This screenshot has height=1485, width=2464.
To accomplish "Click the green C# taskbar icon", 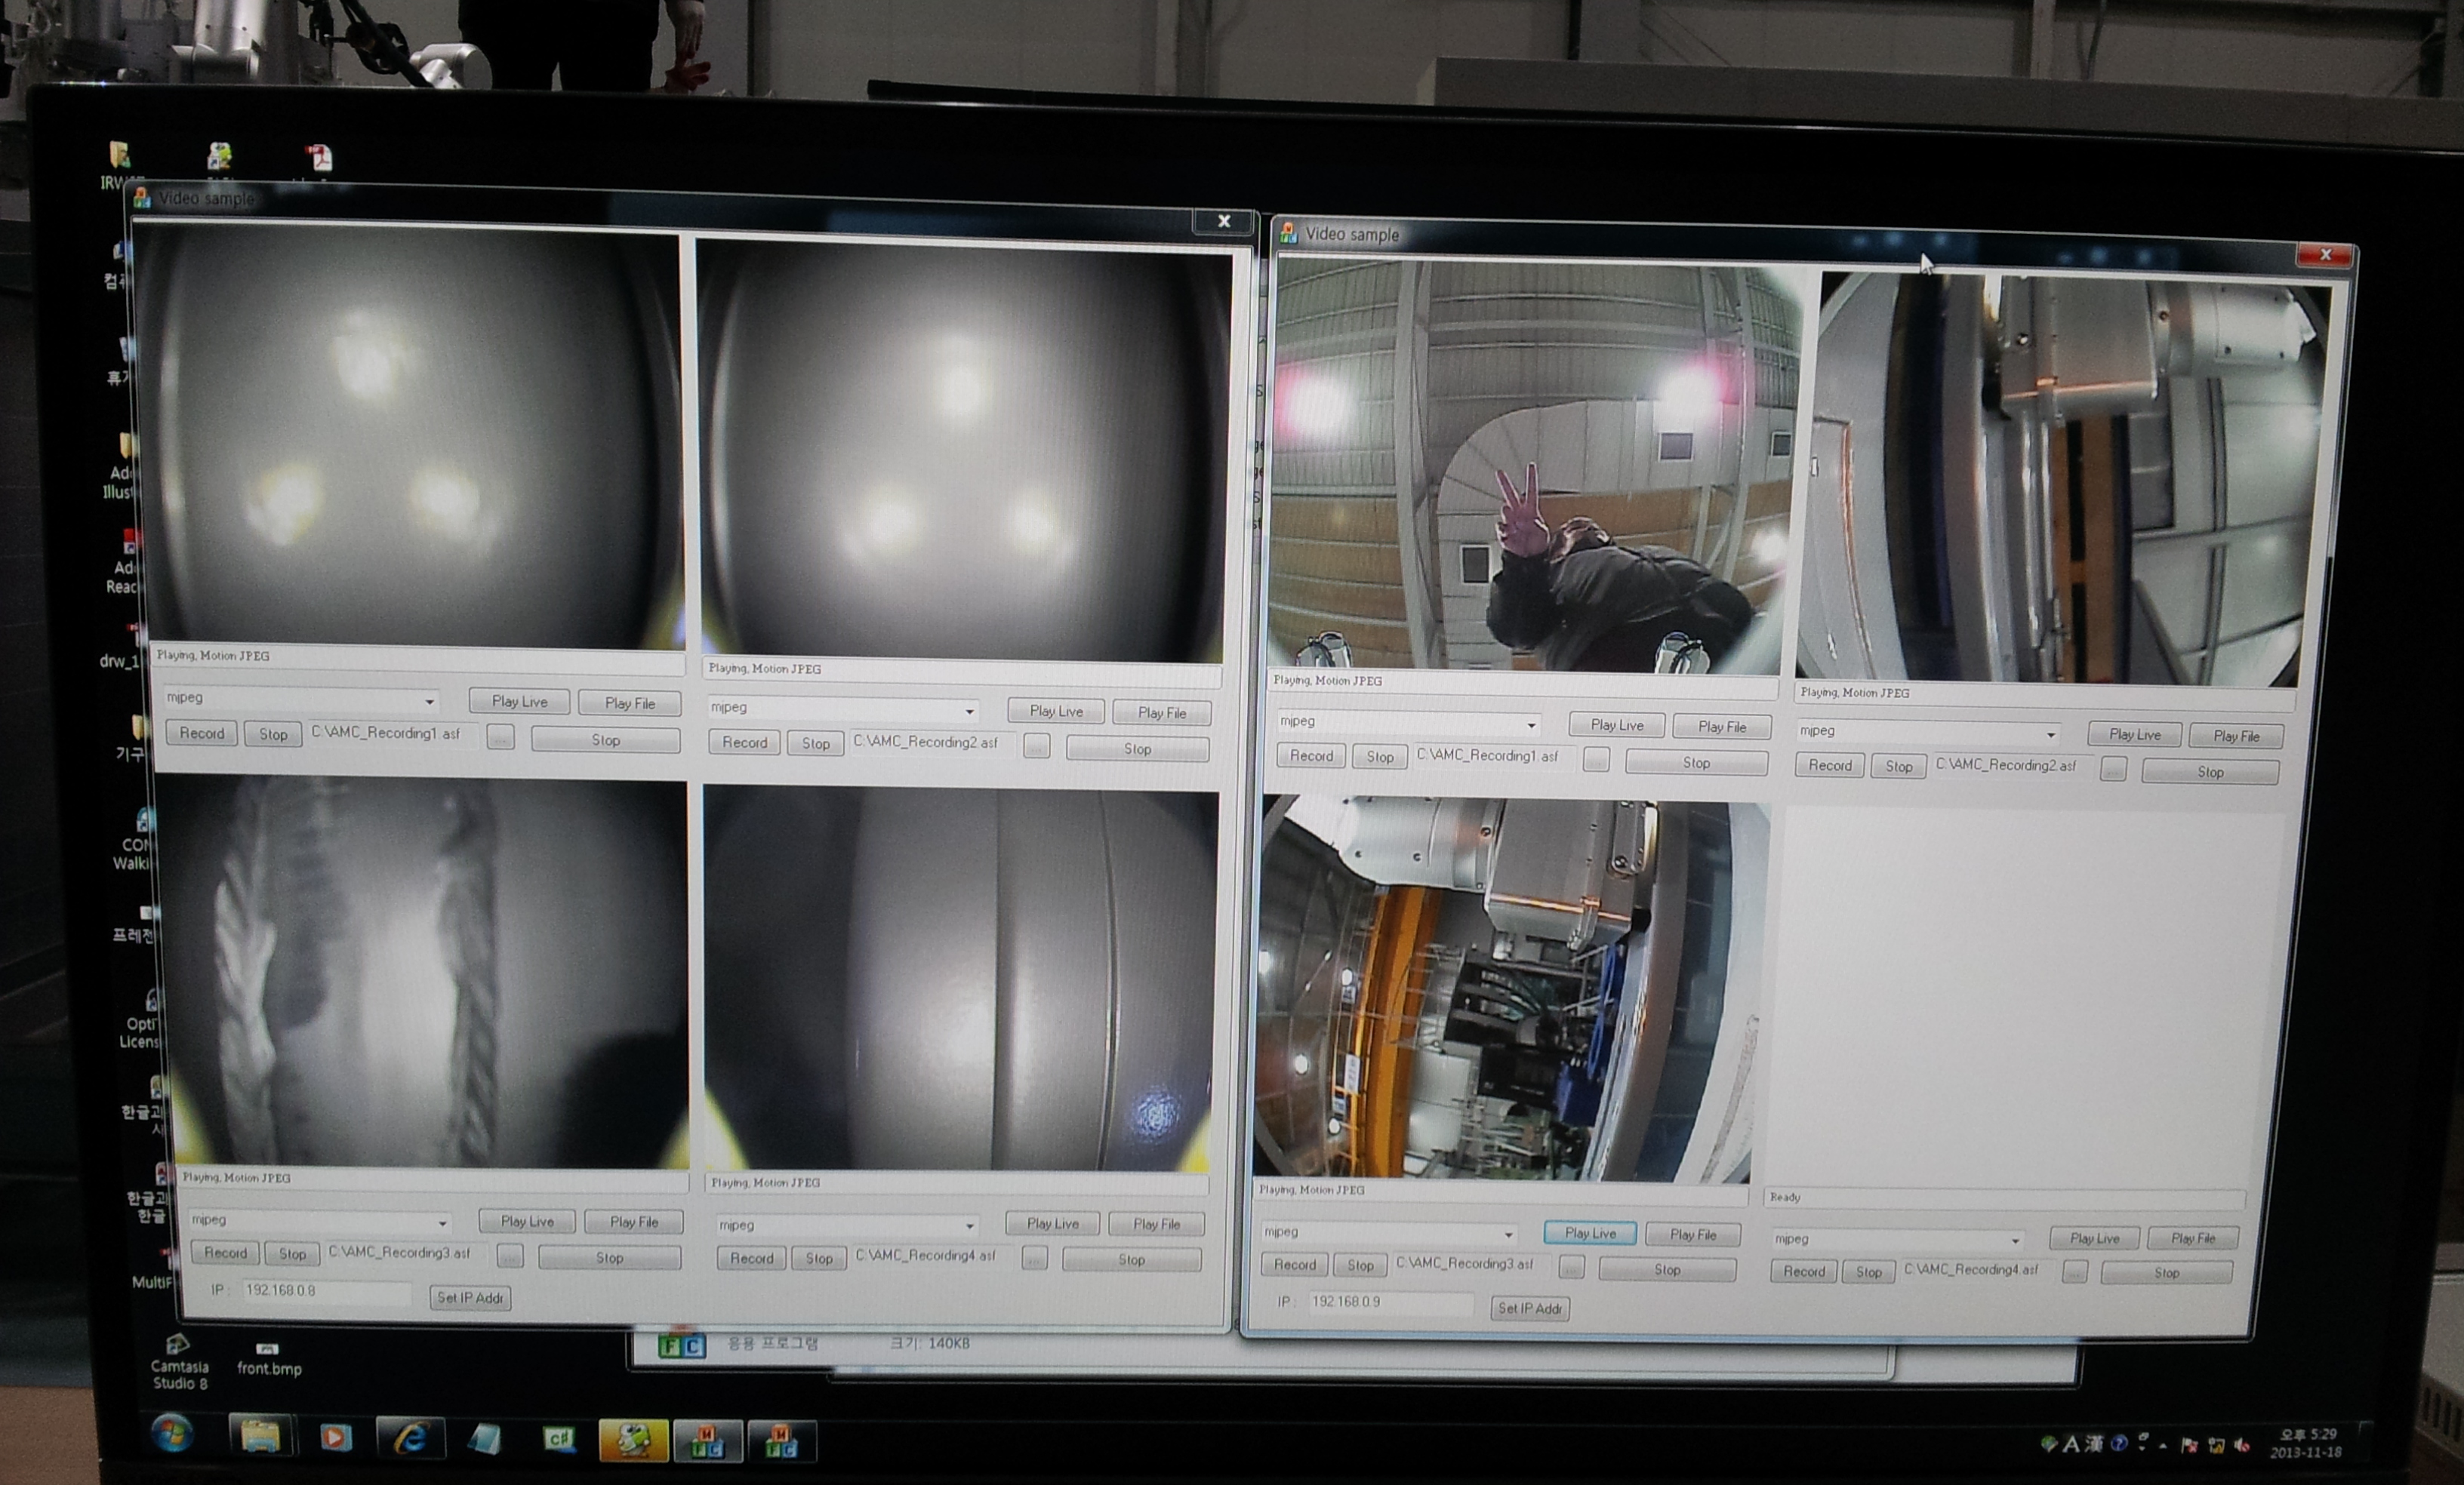I will click(559, 1439).
